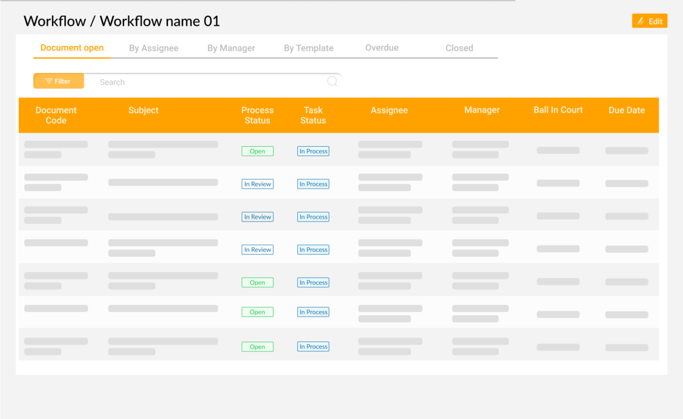Click the In Review badge in the fourth row
683x419 pixels.
click(257, 249)
